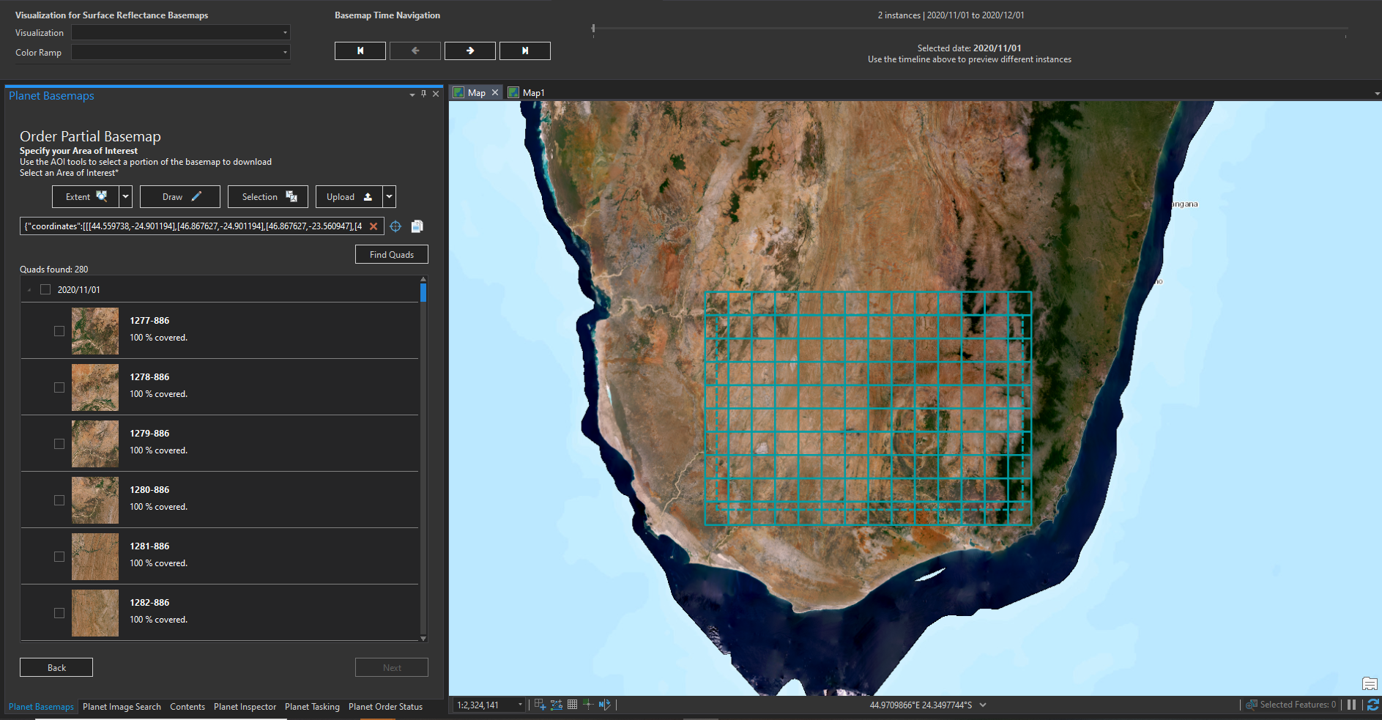The image size is (1382, 720).
Task: Select all quads under 2020/11/01
Action: point(45,289)
